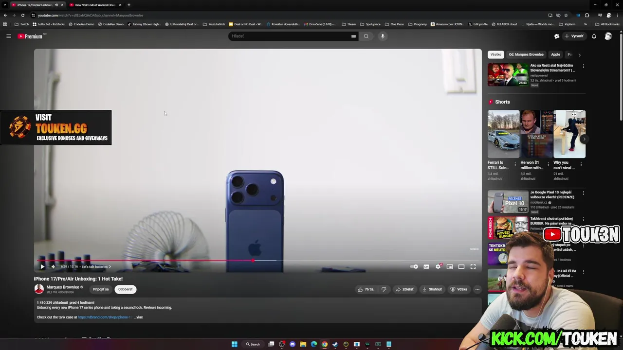Image resolution: width=623 pixels, height=350 pixels.
Task: Open the Vďaka button
Action: [459, 289]
